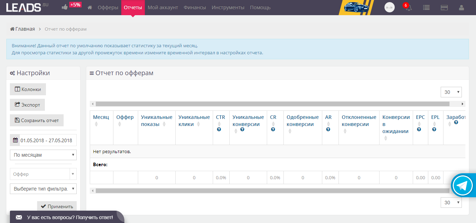Image resolution: width=476 pixels, height=223 pixels.
Task: Open user profile icon
Action: pyautogui.click(x=462, y=7)
